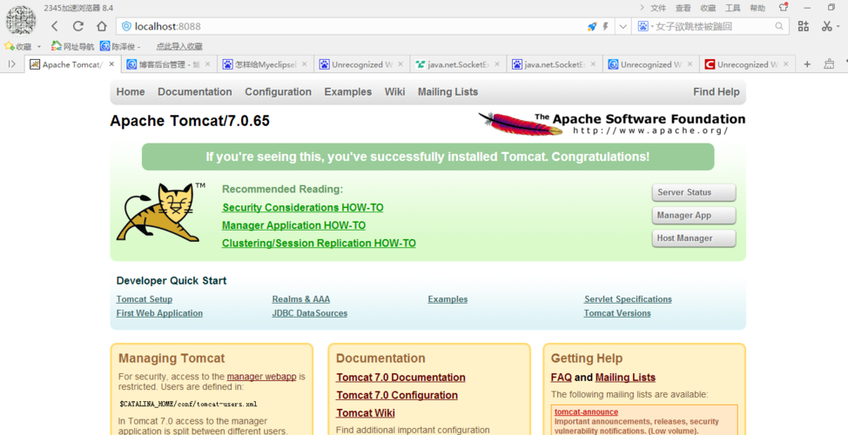Click the manager webapp link

click(262, 377)
